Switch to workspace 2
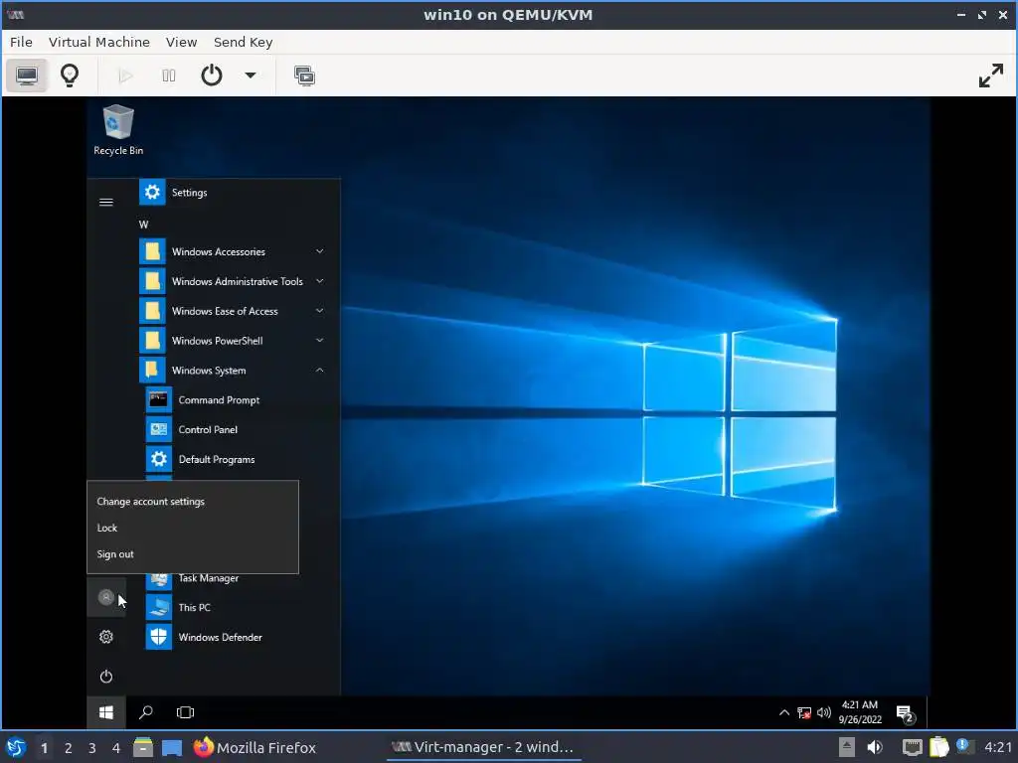 point(69,748)
